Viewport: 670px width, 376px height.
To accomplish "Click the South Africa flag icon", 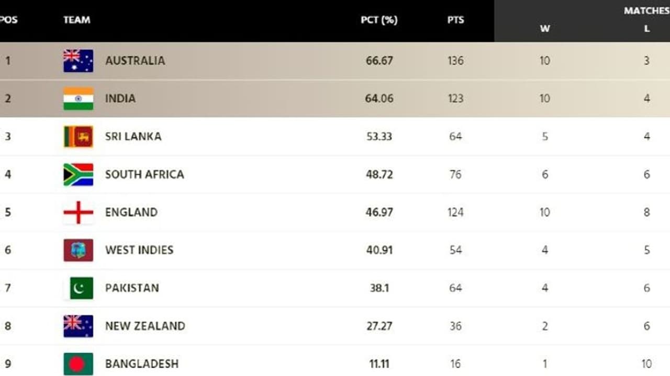I will pos(79,174).
